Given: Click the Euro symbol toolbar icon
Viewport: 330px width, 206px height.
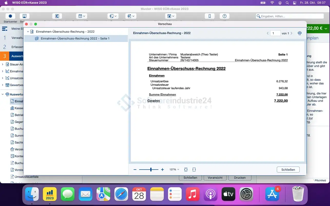Looking at the screenshot, I should point(57,16).
